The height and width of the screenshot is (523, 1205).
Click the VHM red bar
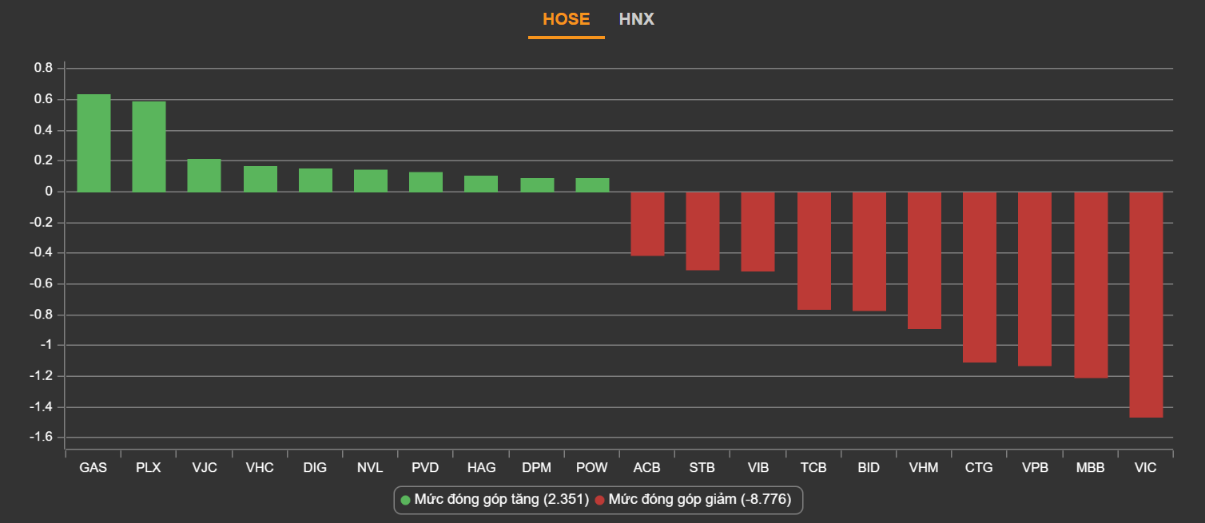pos(924,260)
